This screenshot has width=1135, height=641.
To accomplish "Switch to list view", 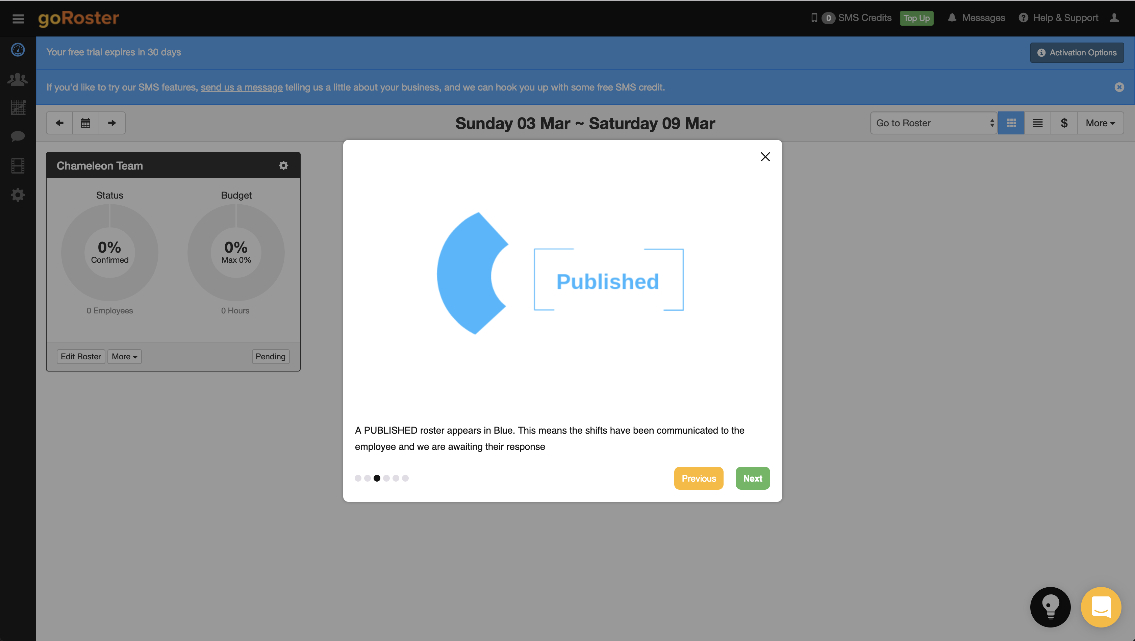I will click(1038, 123).
